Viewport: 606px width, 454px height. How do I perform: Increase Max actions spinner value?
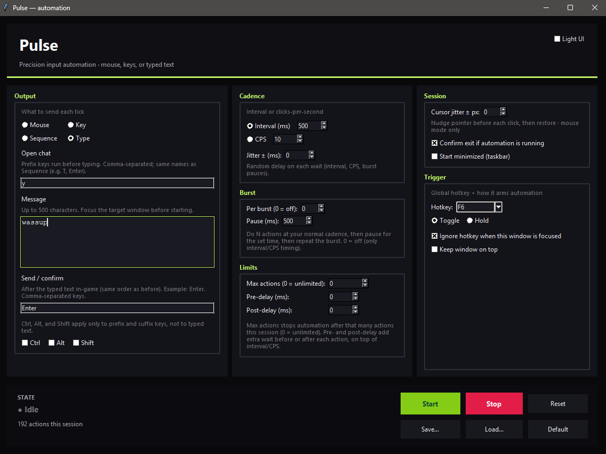click(x=365, y=281)
